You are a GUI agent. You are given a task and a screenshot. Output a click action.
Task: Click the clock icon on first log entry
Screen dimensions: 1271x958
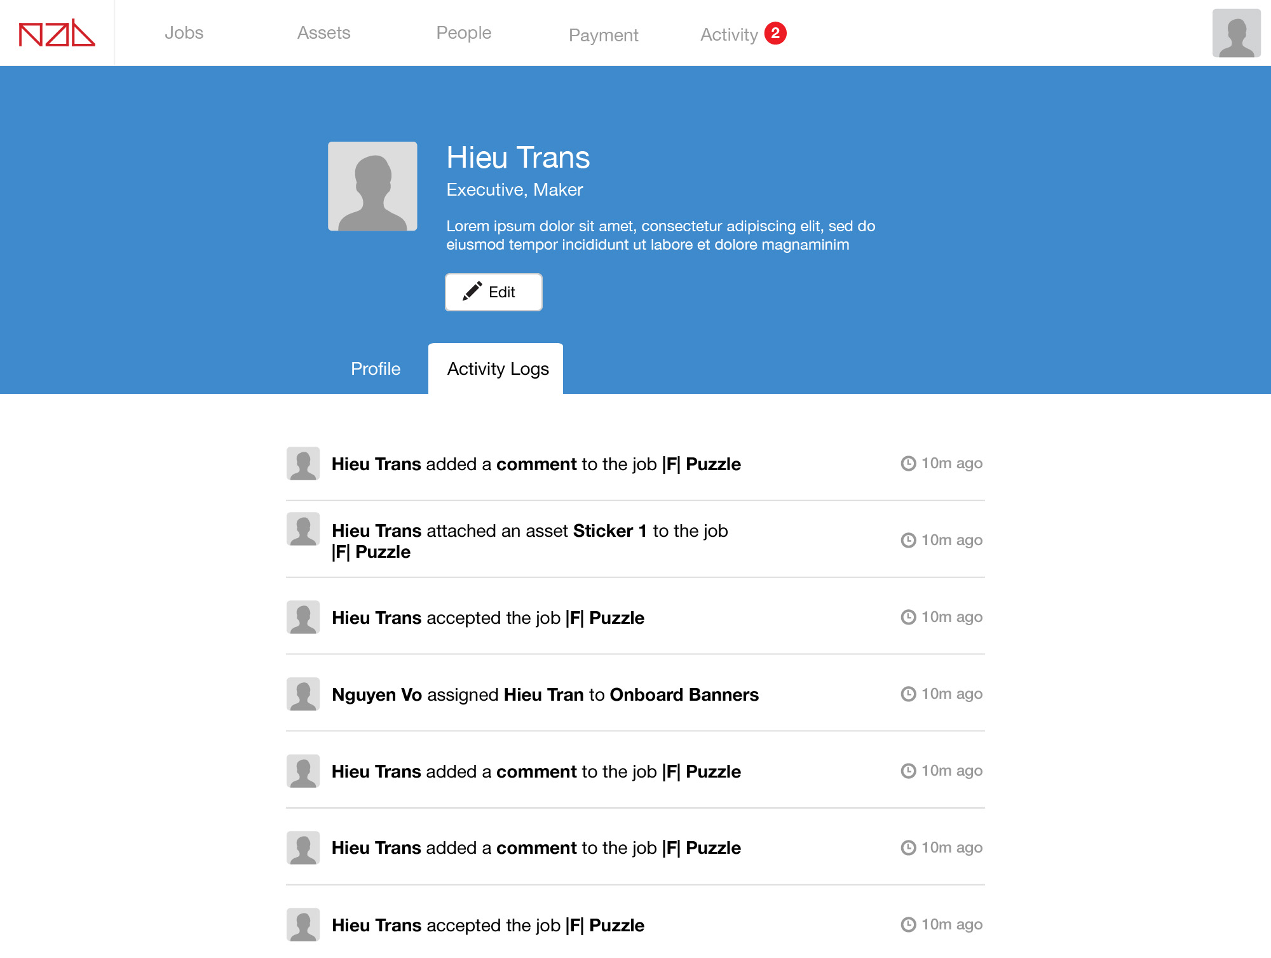[908, 464]
